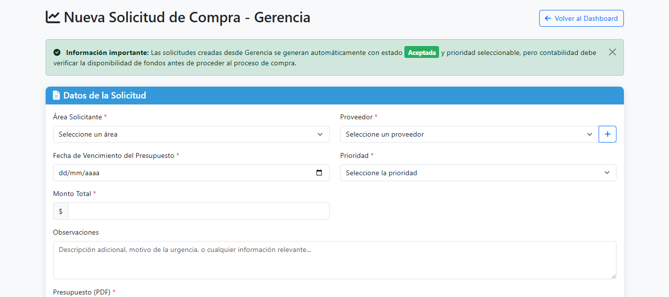
Task: Click the left arrow icon in the Dashboard button
Action: tap(548, 18)
